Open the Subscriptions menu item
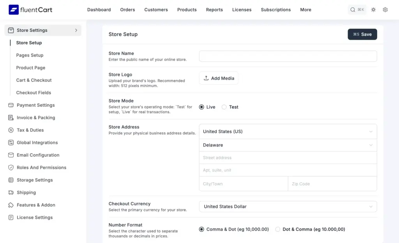 point(275,10)
